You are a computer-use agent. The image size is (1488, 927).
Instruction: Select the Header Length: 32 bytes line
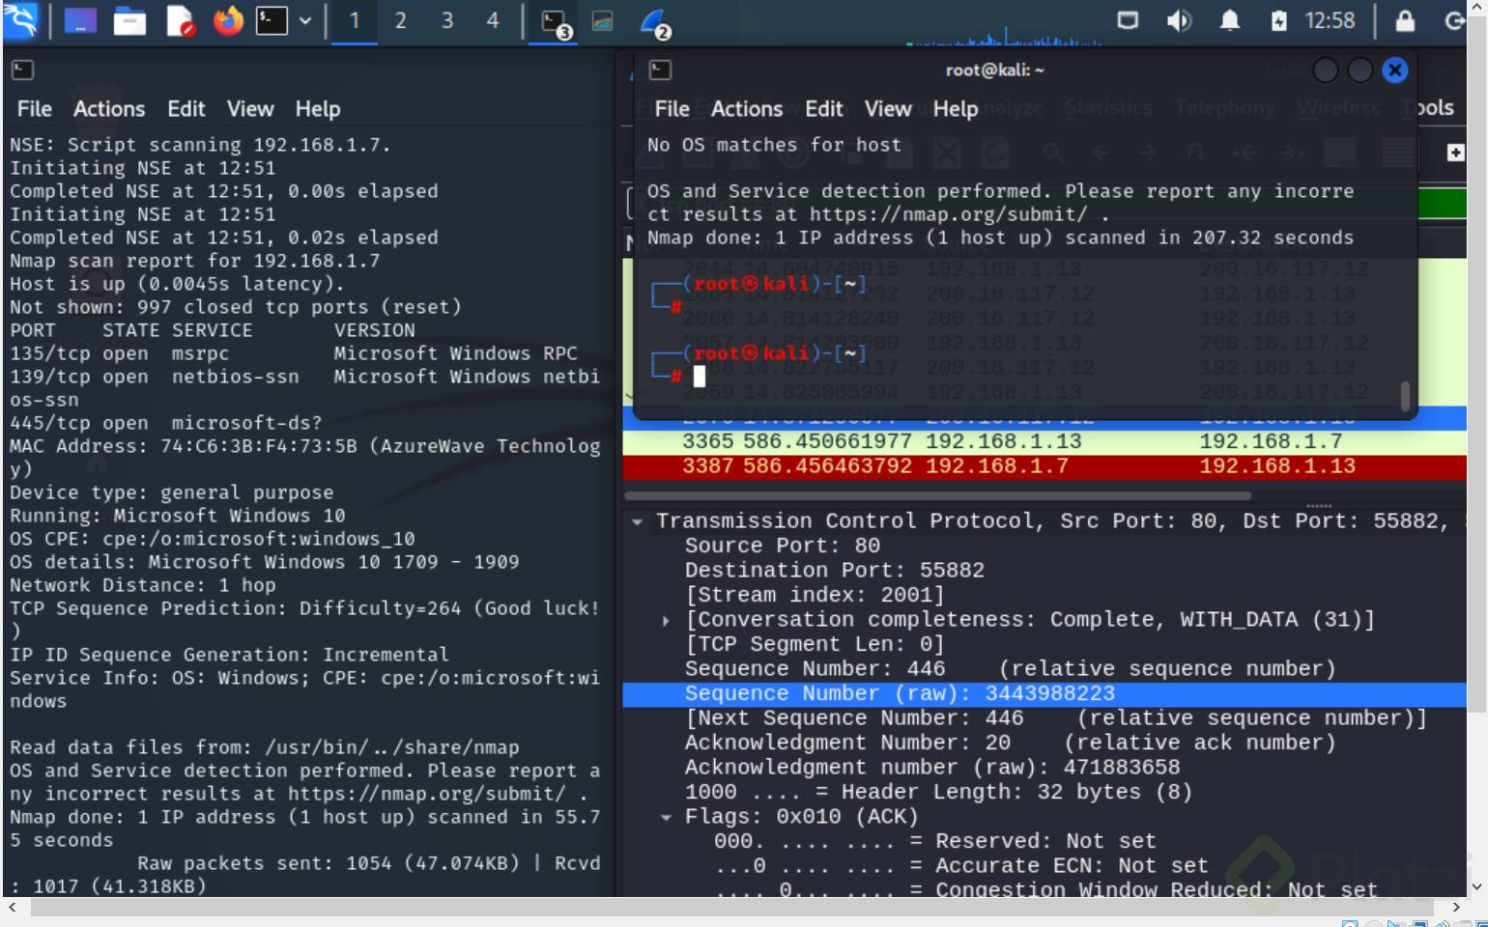(939, 792)
